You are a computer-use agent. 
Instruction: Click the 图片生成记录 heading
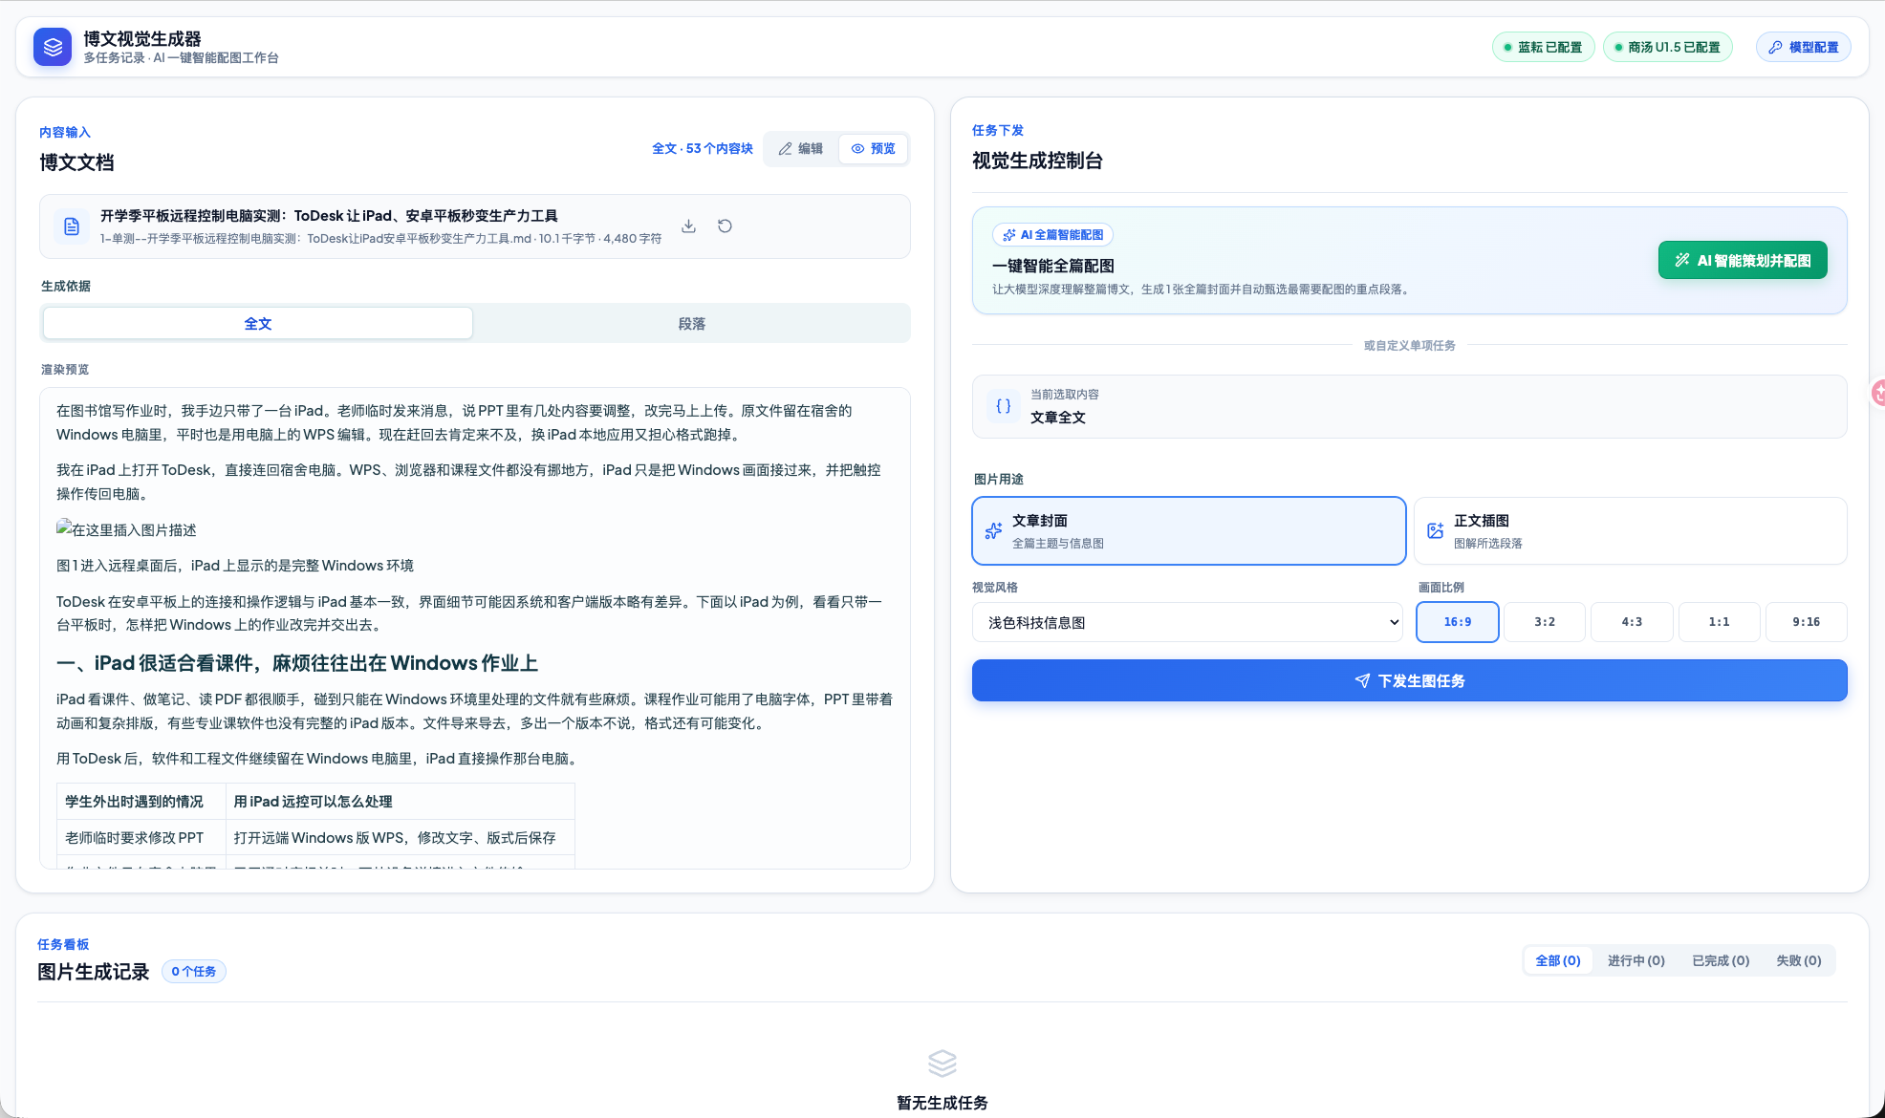94,972
